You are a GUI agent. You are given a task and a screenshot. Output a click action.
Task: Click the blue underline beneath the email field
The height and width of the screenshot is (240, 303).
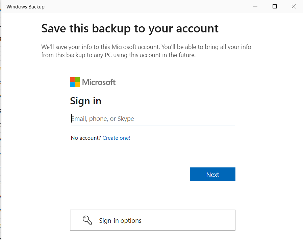point(153,126)
